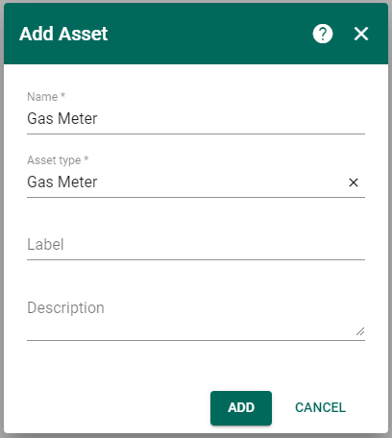Click into the Label field
Screen dimensions: 392x438
196,245
